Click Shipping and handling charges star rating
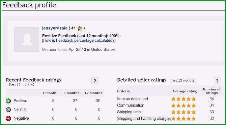The image size is (226, 125). coord(183,119)
